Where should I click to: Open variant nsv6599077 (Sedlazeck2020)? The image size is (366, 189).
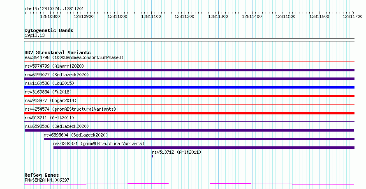pyautogui.click(x=57, y=75)
